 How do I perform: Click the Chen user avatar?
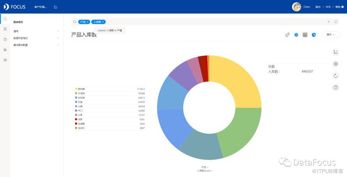pos(297,7)
